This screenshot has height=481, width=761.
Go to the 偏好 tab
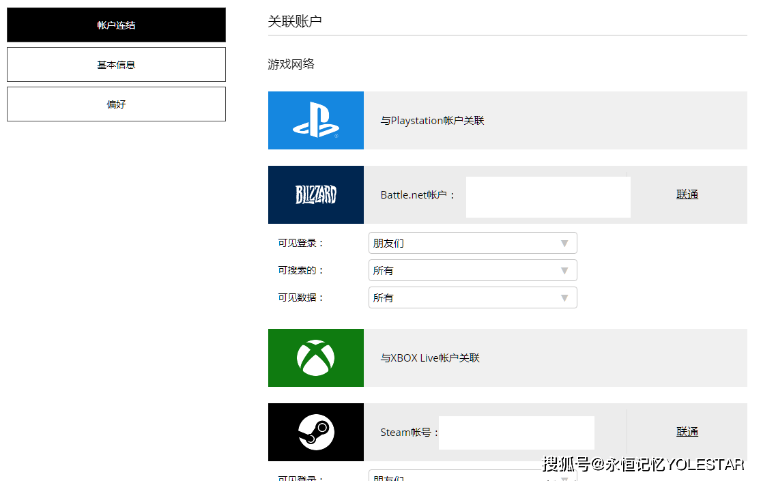[x=116, y=104]
